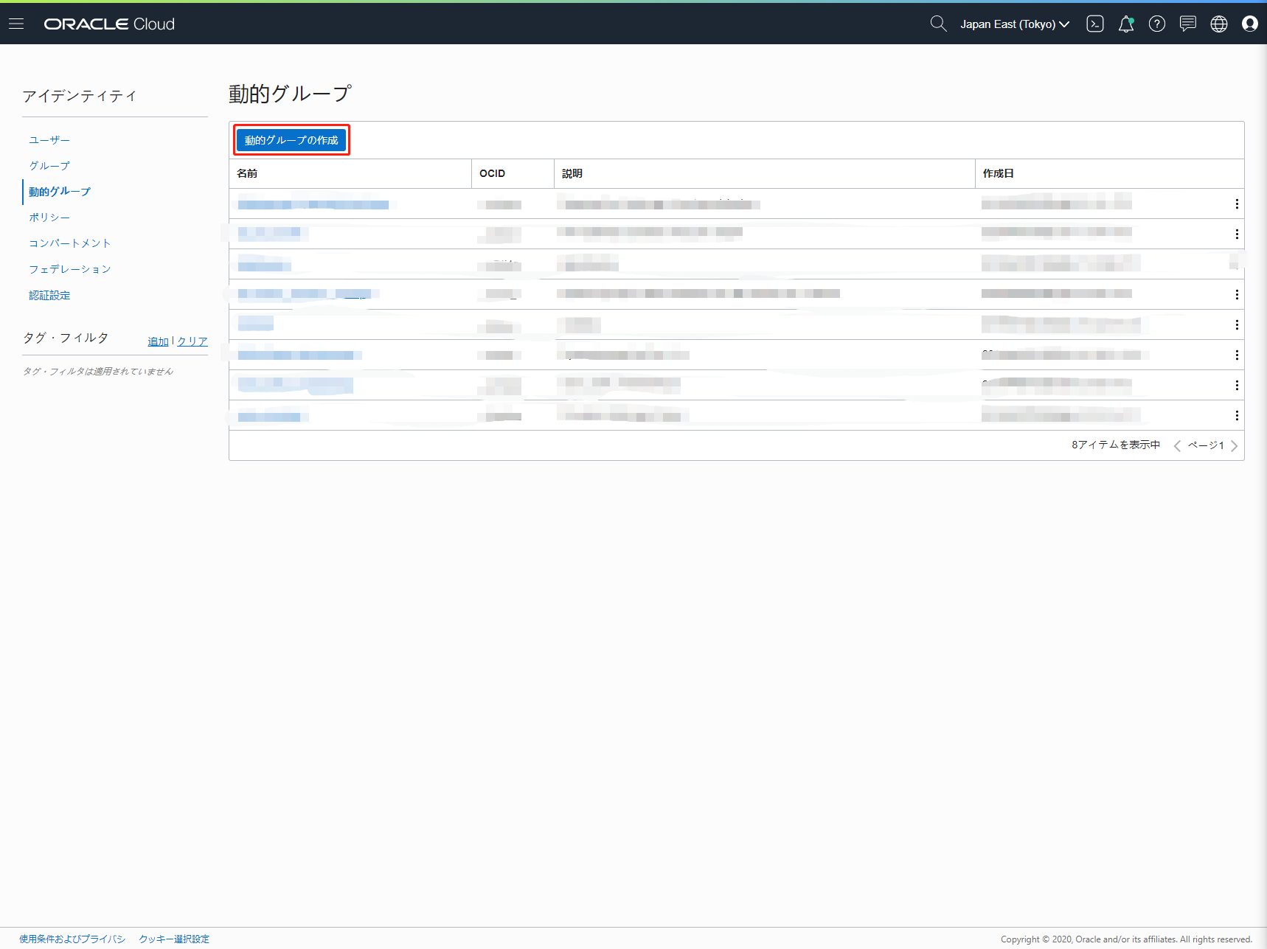The width and height of the screenshot is (1267, 949).
Task: Open the Cloud Shell terminal icon
Action: pos(1094,24)
